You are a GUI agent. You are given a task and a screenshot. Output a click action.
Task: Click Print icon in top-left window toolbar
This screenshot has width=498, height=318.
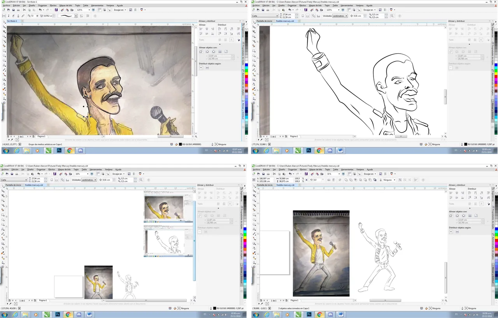(18, 10)
